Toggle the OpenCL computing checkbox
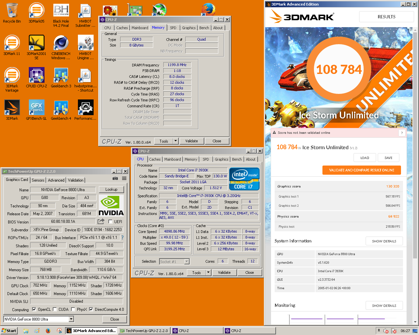This screenshot has height=335, width=419. pyautogui.click(x=34, y=309)
